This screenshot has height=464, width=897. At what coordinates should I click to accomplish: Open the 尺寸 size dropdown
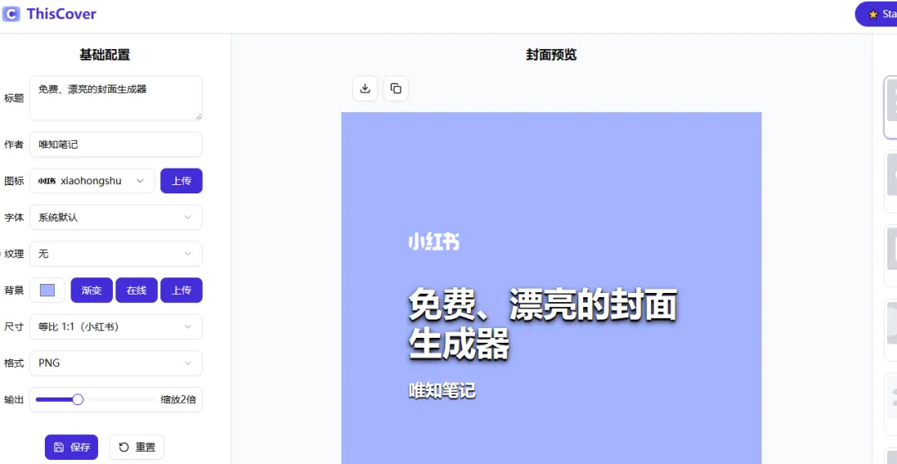[x=116, y=327]
